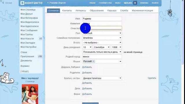Click the VKontakte logo icon
Image resolution: width=185 pixels, height=104 pixels.
click(x=22, y=3)
